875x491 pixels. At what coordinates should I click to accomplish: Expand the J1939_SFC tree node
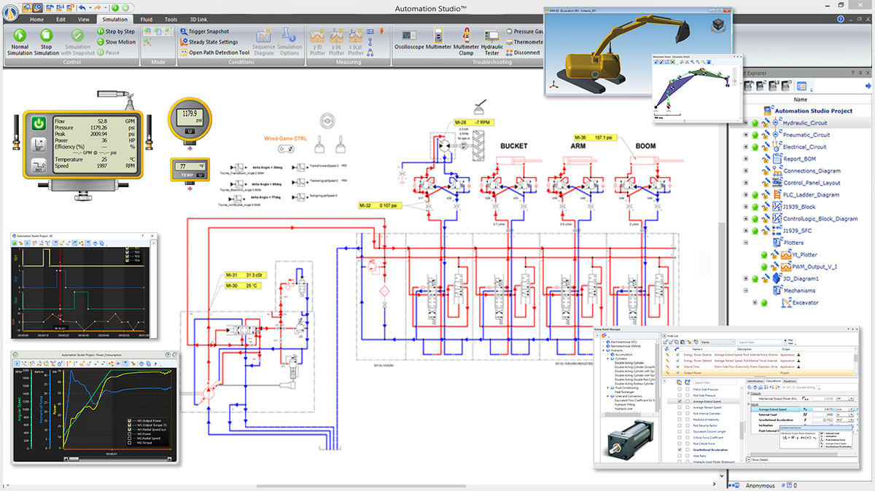coord(745,230)
